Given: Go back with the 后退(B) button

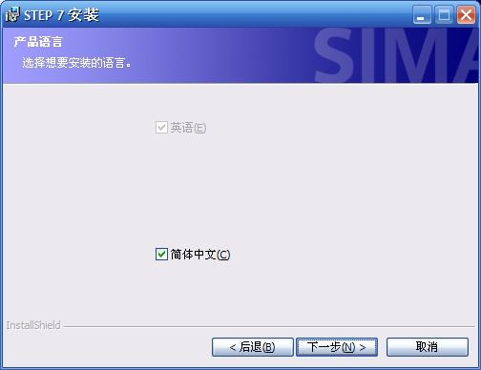Looking at the screenshot, I should (253, 347).
